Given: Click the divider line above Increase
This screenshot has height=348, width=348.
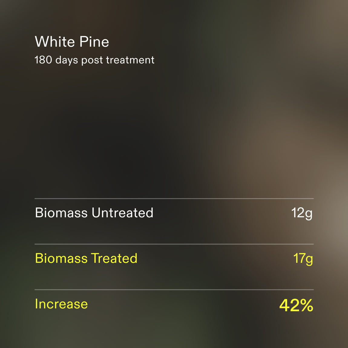Looking at the screenshot, I should tap(174, 289).
